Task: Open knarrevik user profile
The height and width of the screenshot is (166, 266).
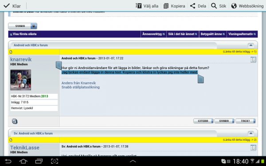Action: 21,59
